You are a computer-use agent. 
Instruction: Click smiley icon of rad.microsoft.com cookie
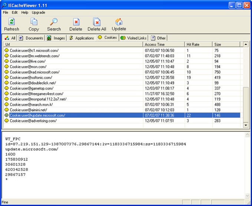[6, 72]
